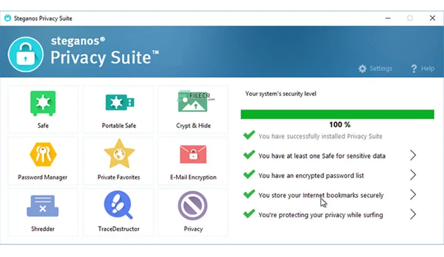The height and width of the screenshot is (257, 444).
Task: Open the TraceDestructor footprint icon
Action: (x=118, y=205)
